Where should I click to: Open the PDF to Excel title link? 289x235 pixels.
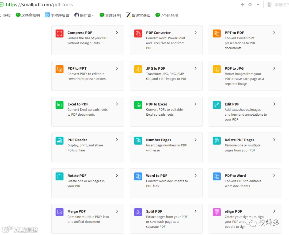coord(157,104)
